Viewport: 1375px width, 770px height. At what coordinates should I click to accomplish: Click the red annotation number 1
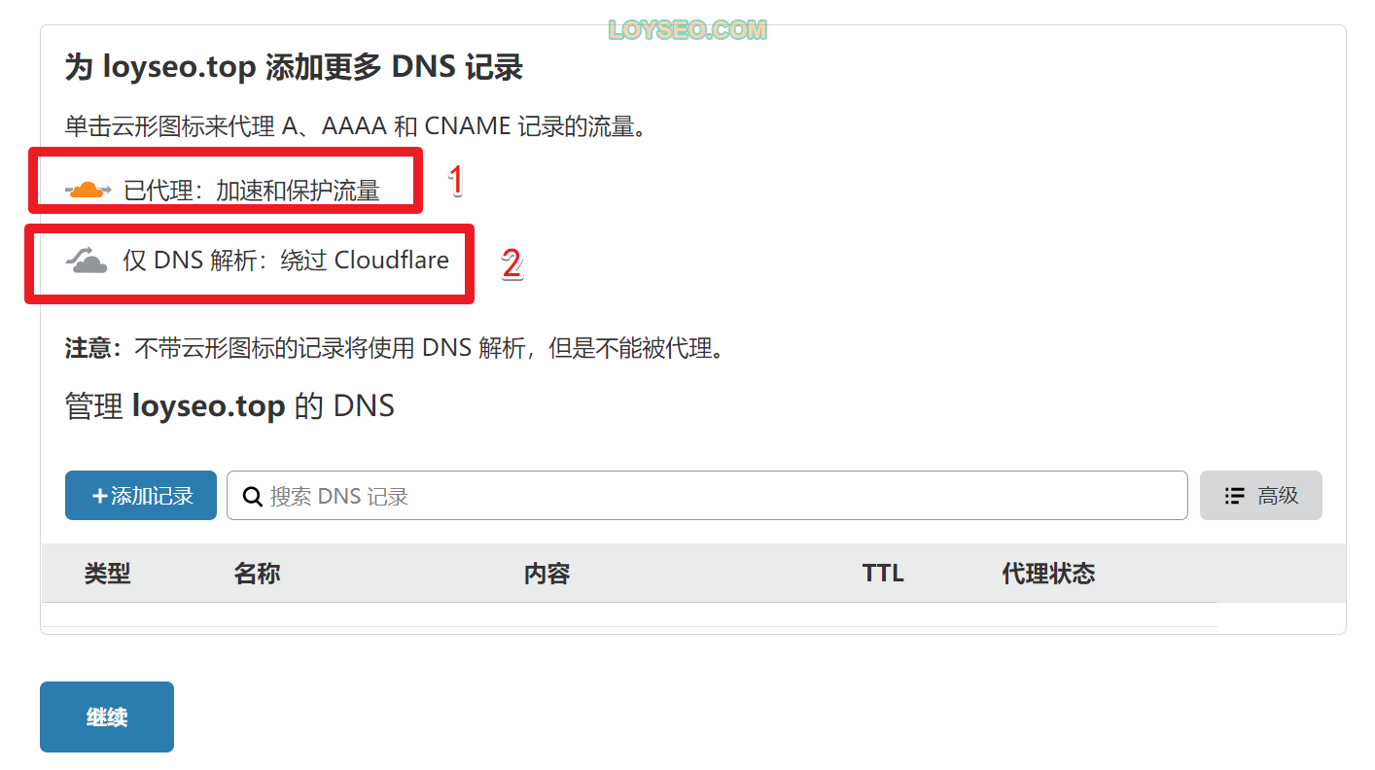[455, 181]
